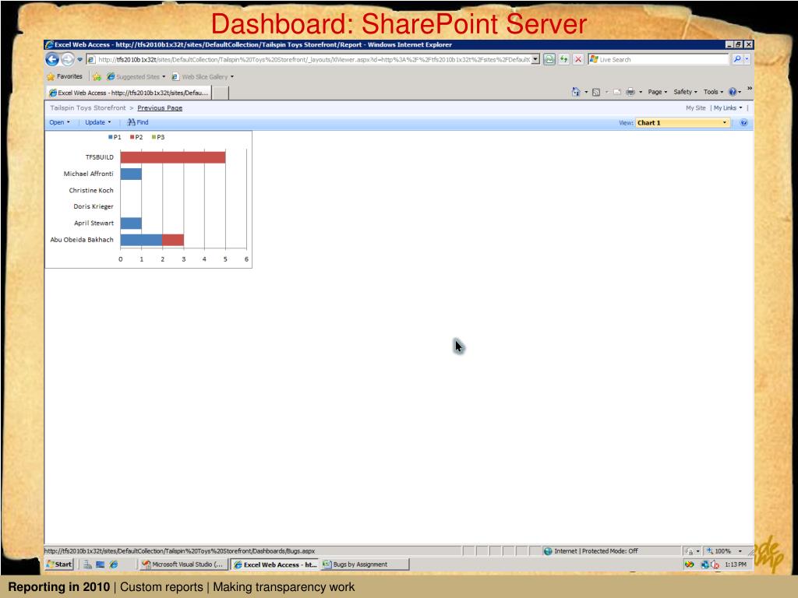This screenshot has height=598, width=798.
Task: Open the Windows Start button
Action: click(59, 565)
